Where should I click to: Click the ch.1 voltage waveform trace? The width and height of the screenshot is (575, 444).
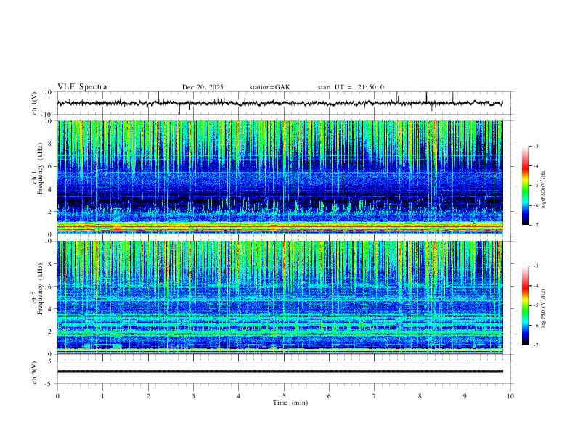pos(280,103)
